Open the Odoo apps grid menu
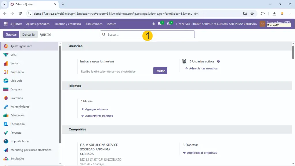 6,24
